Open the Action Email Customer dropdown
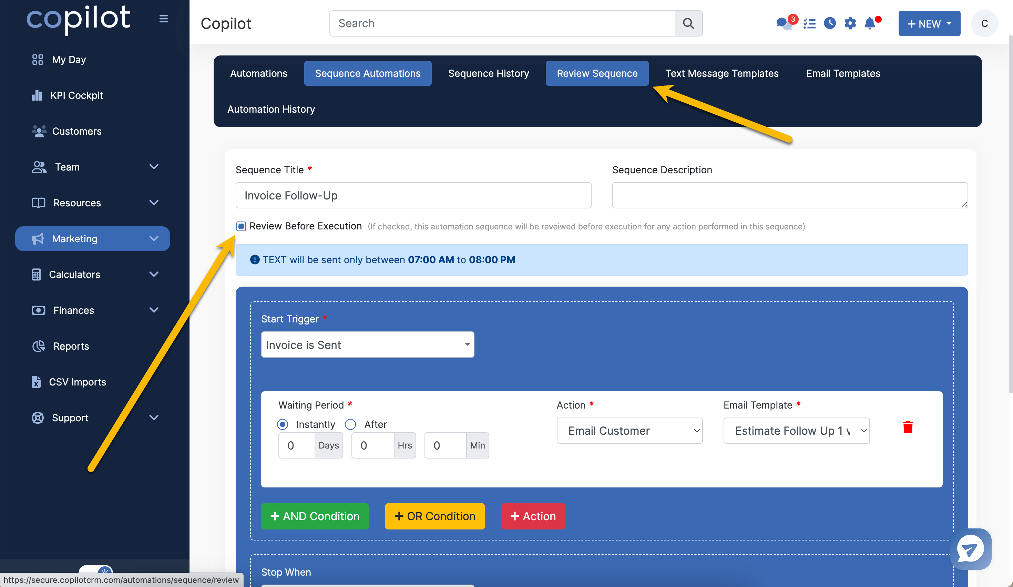Image resolution: width=1013 pixels, height=587 pixels. coord(630,431)
